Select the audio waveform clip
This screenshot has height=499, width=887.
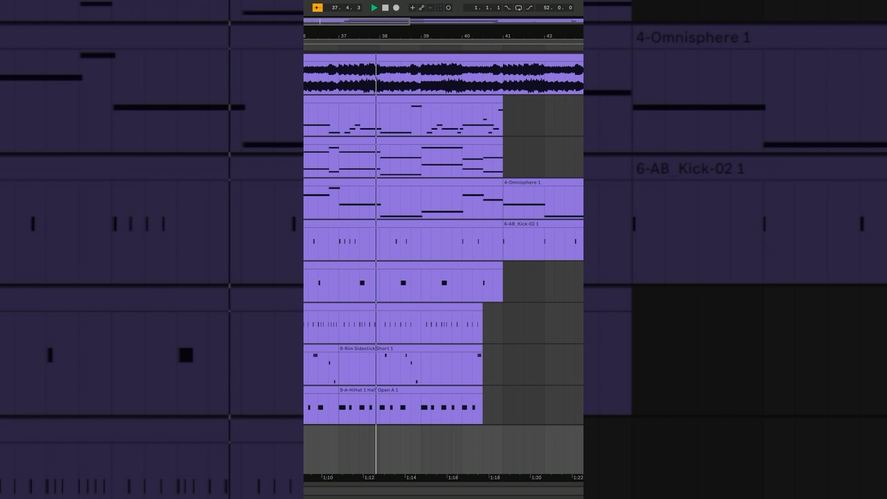click(443, 73)
